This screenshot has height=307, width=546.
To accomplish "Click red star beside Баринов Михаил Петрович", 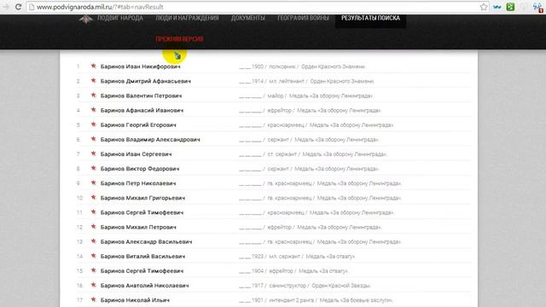I will [x=93, y=227].
